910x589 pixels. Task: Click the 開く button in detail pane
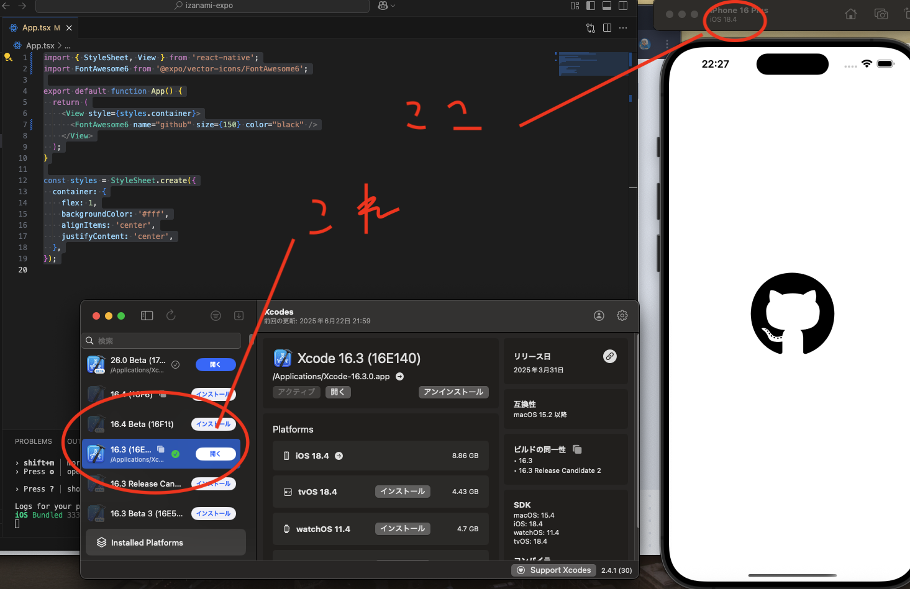[338, 392]
